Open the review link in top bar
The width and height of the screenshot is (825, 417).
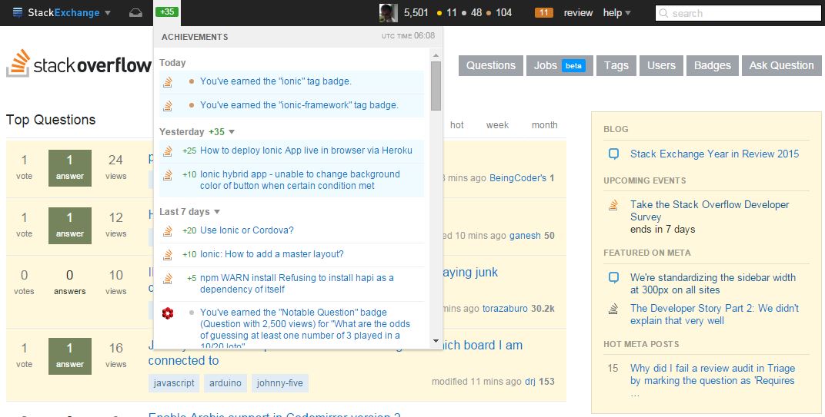578,12
